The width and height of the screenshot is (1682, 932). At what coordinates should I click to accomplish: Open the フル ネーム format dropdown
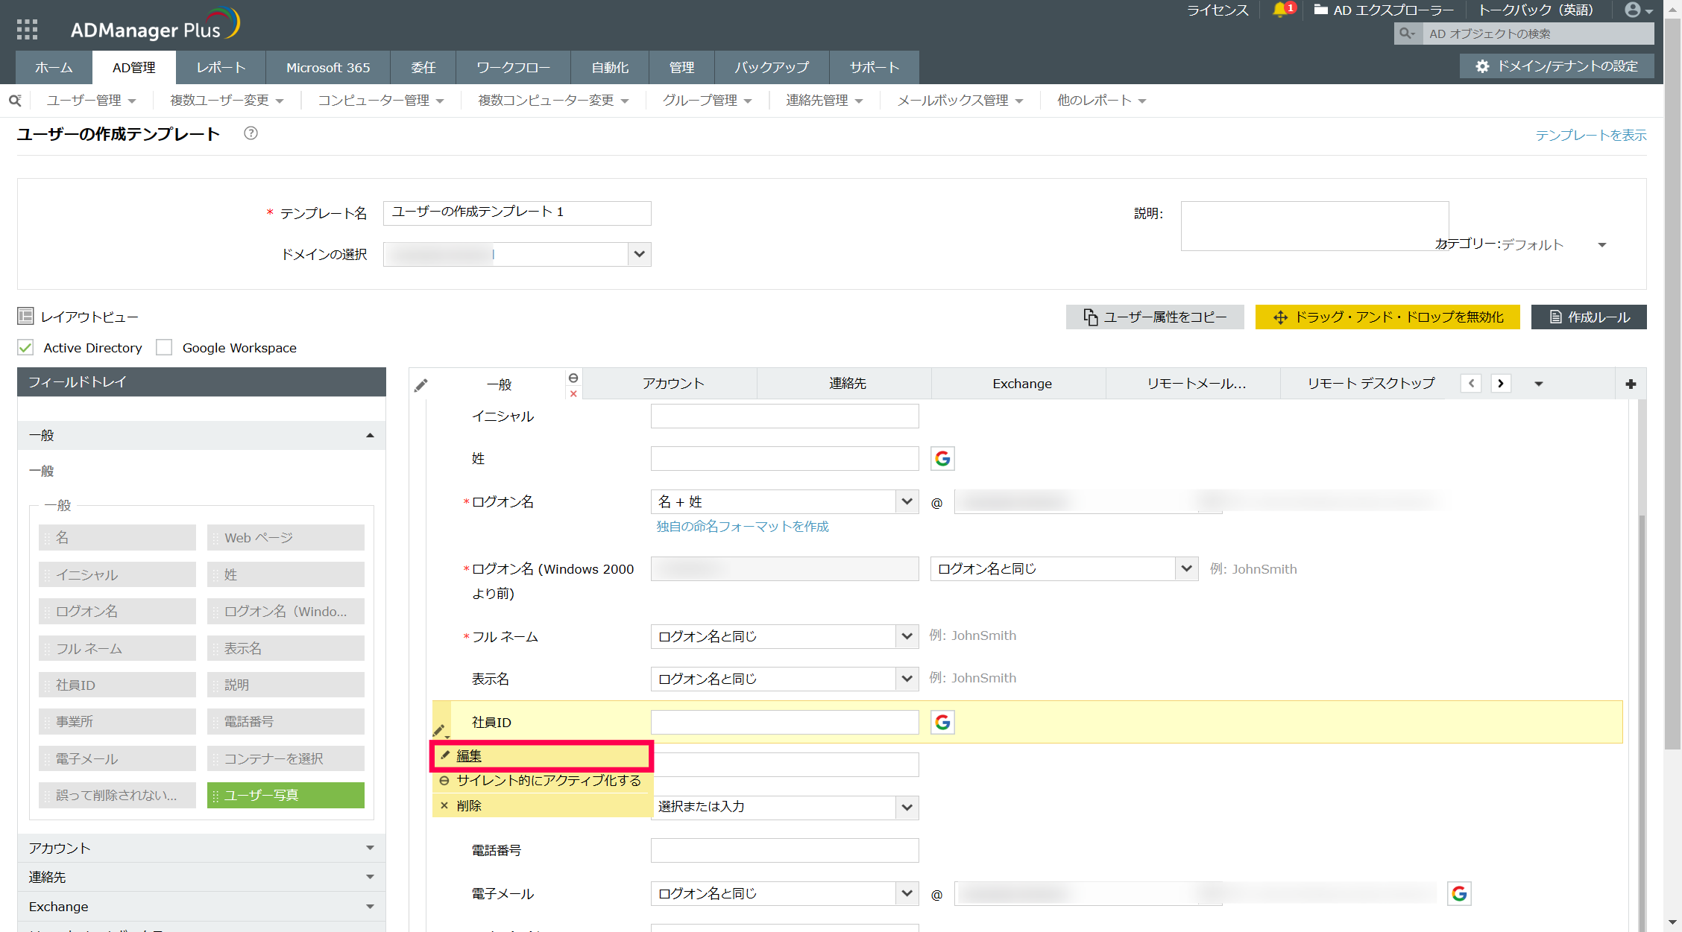(906, 636)
